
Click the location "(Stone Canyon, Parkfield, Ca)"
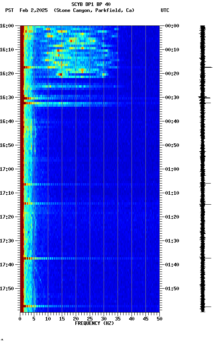[x=94, y=10]
